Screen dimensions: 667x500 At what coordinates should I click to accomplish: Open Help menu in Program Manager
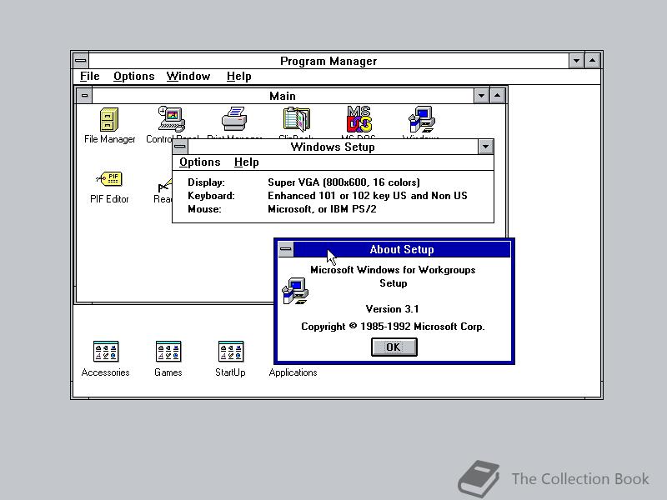[x=239, y=77]
